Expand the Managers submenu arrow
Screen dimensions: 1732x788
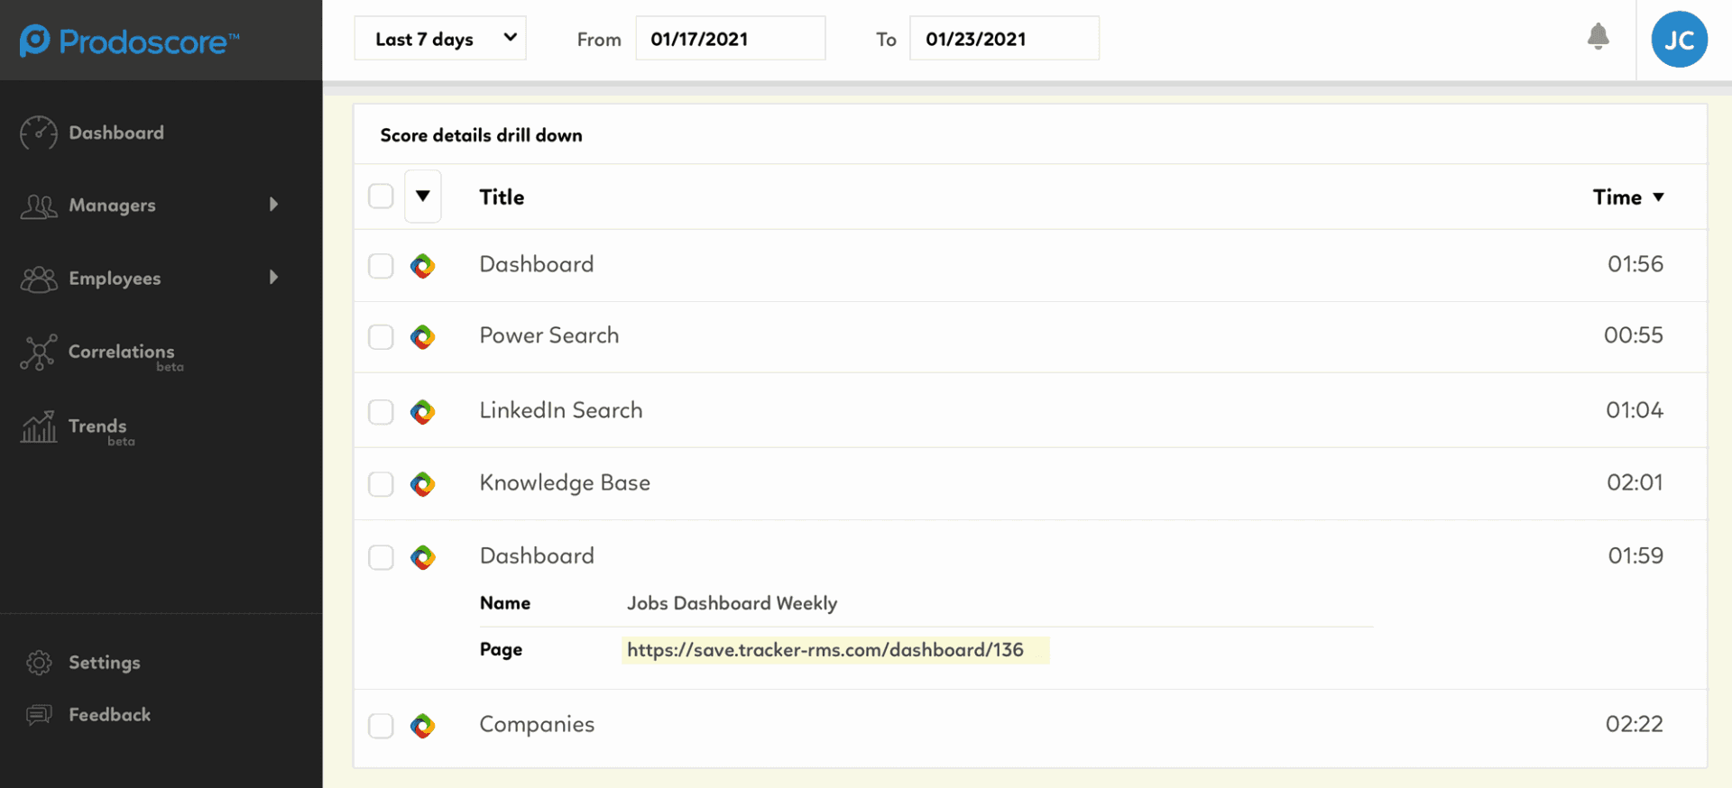click(273, 205)
